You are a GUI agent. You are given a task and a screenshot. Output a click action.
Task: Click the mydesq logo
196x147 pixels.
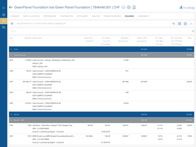click(187, 8)
